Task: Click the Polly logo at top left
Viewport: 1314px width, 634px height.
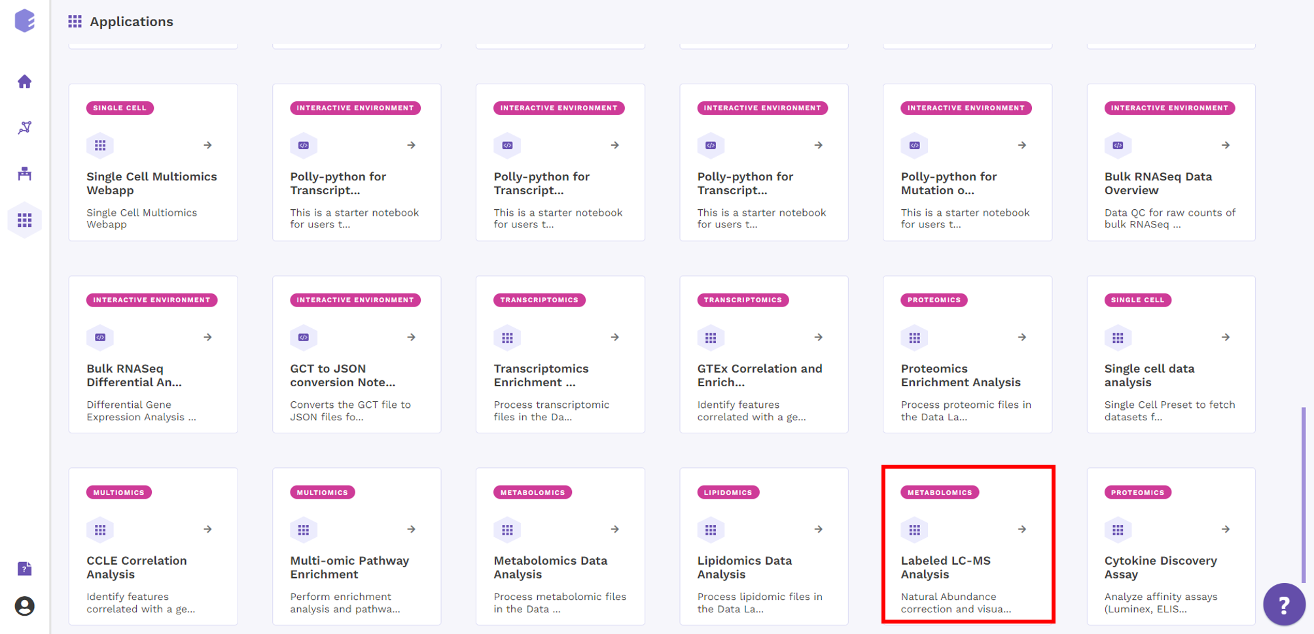Action: coord(25,20)
